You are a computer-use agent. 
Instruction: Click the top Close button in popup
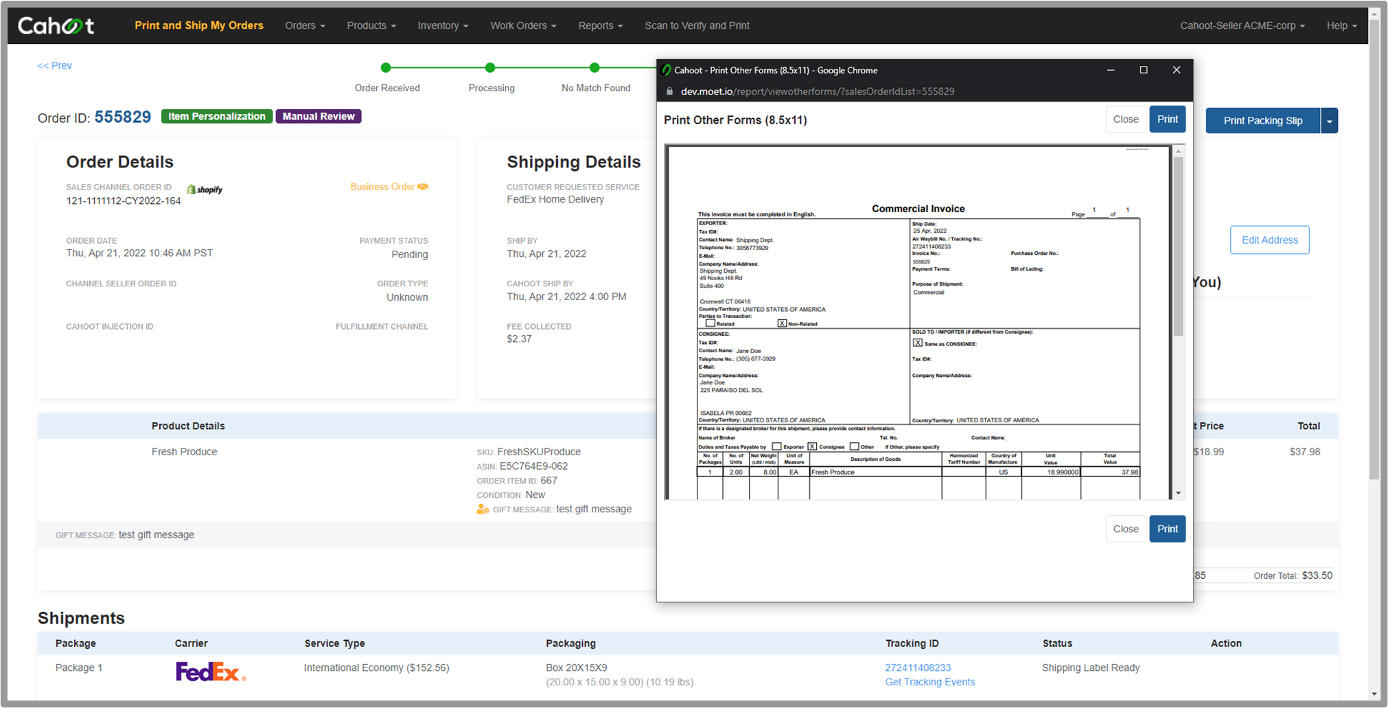point(1125,119)
